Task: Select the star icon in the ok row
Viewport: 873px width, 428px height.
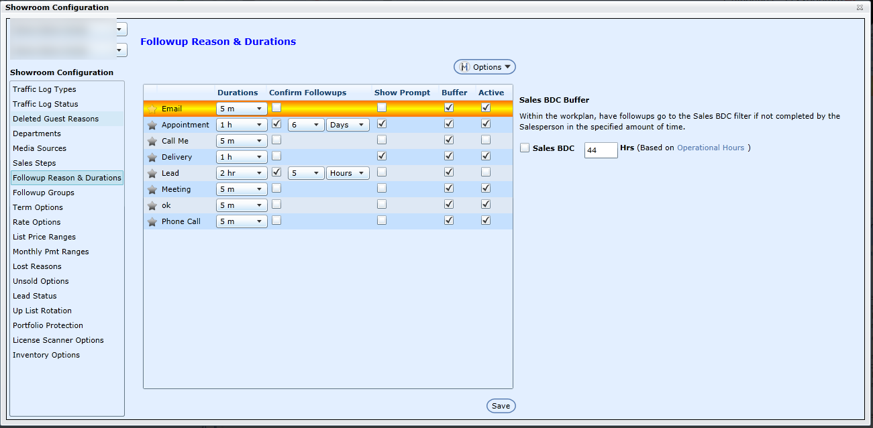Action: tap(152, 205)
